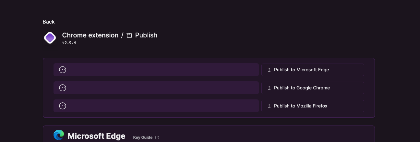Click the purple extension logo icon
Screen dimensions: 420x142
coord(50,38)
